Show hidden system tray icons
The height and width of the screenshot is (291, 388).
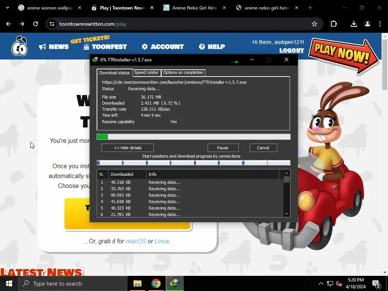tap(321, 283)
